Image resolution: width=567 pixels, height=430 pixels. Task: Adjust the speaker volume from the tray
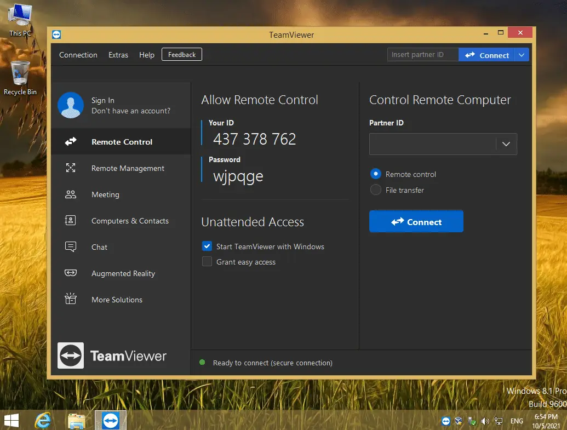485,421
